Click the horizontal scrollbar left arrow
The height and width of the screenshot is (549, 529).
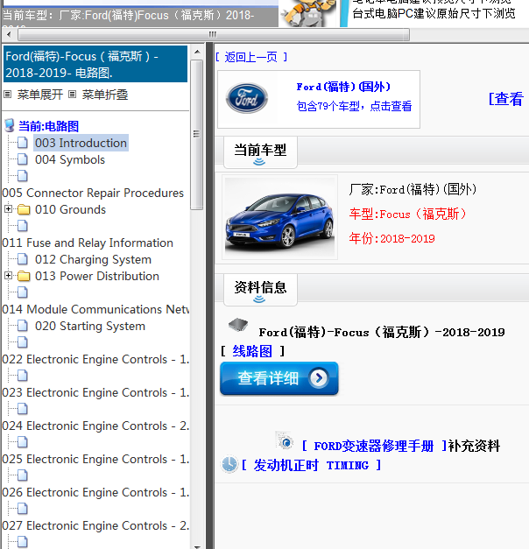[9, 34]
